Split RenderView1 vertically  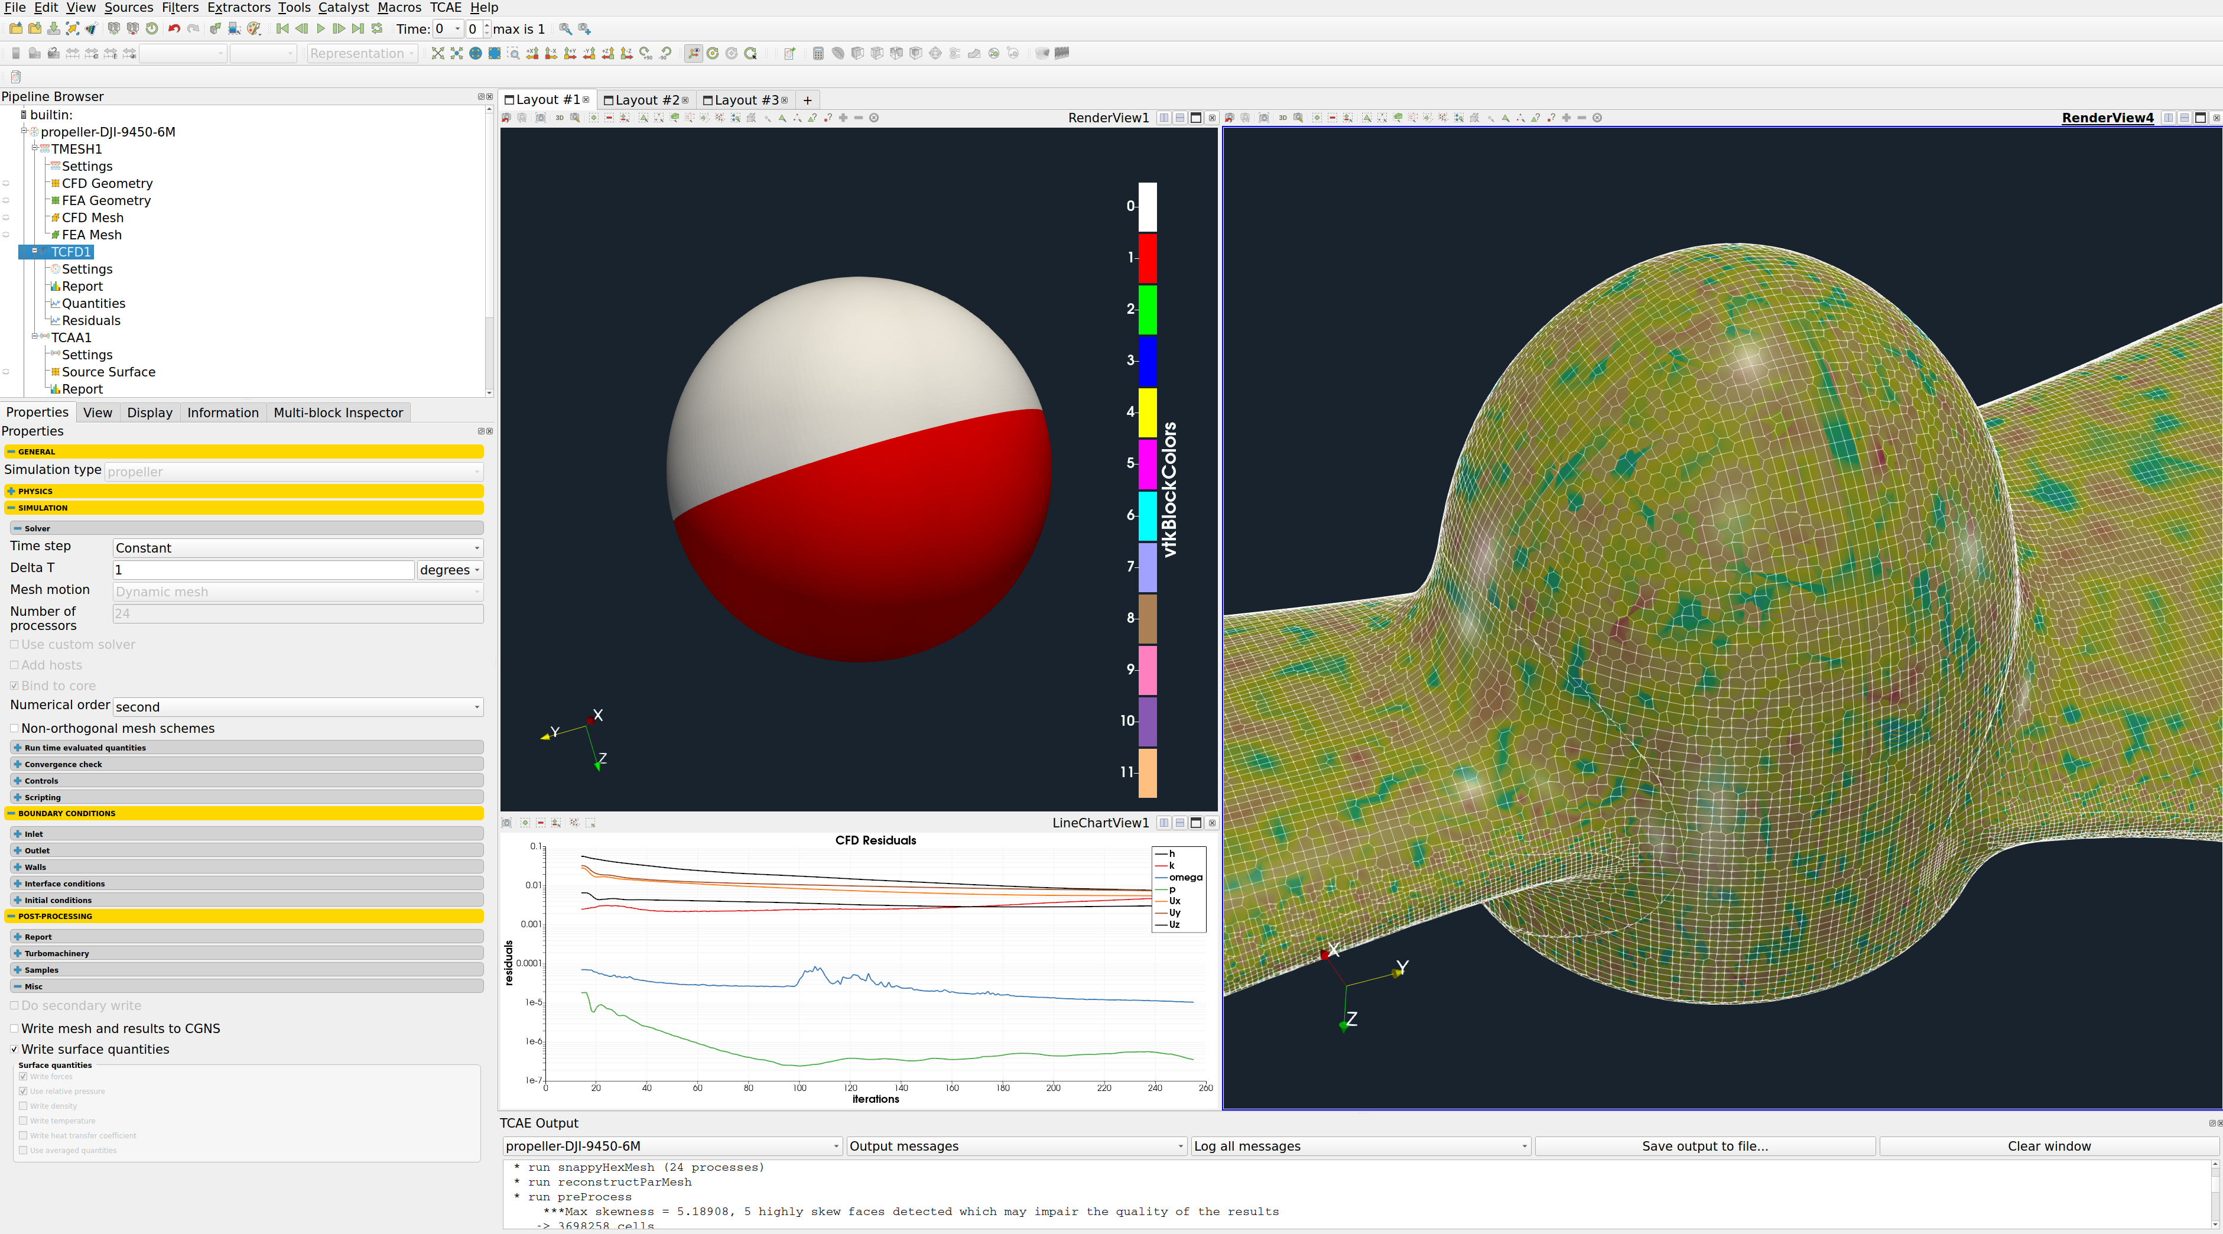coord(1179,118)
